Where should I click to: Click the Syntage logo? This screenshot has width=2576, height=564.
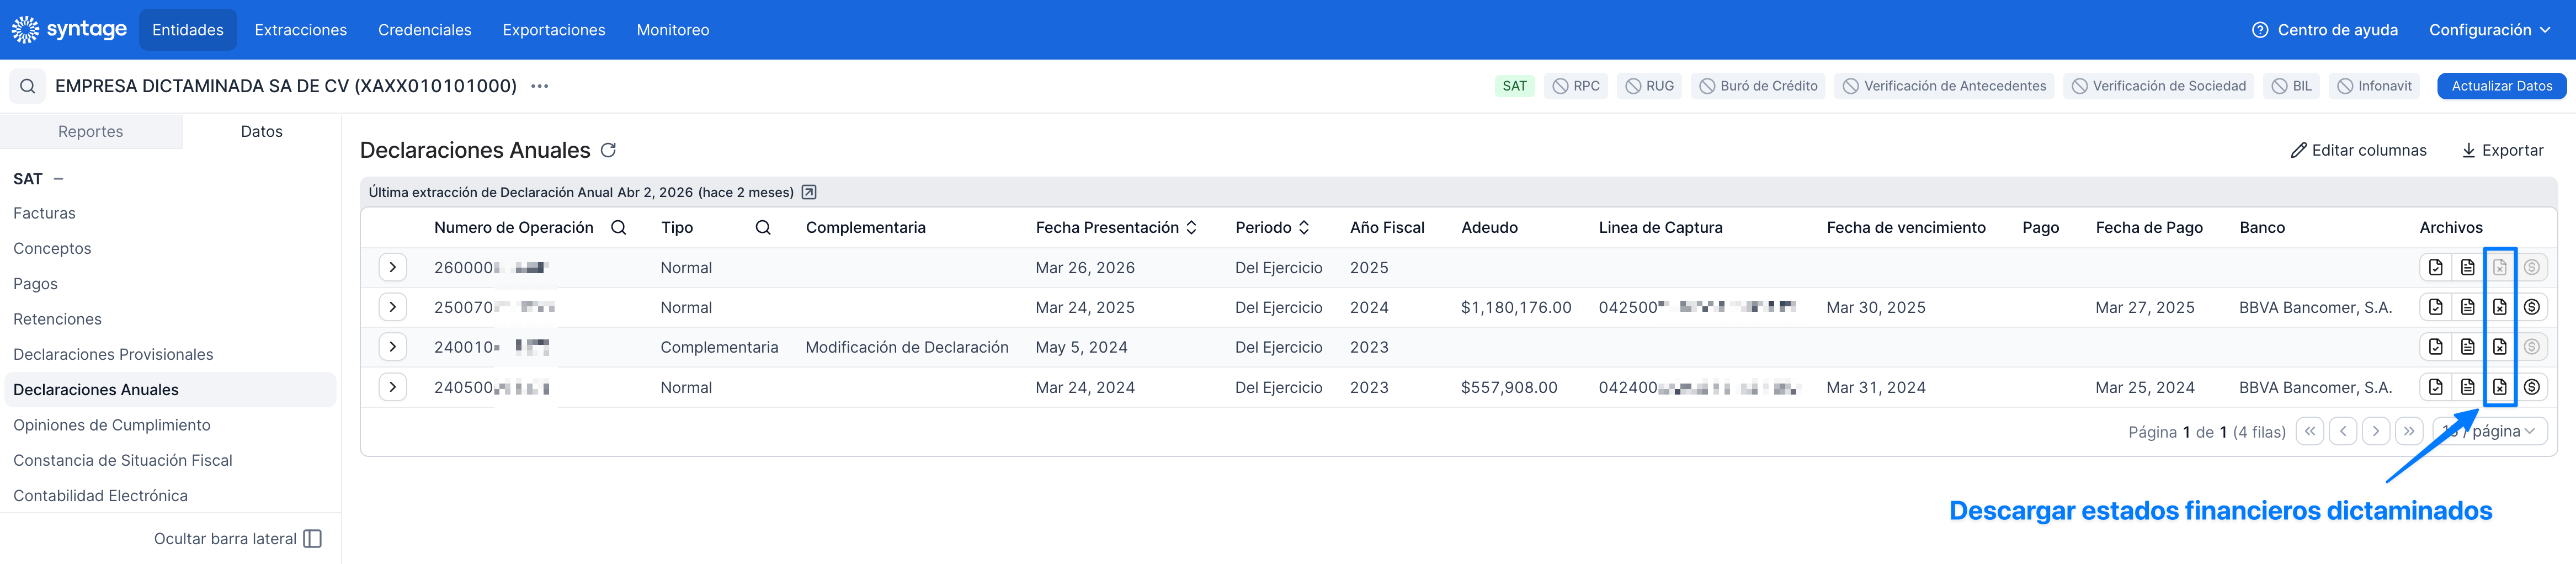[69, 29]
